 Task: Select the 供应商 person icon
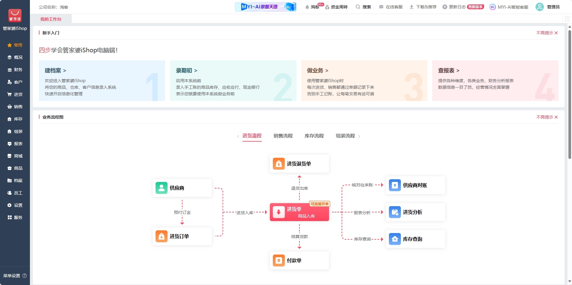click(x=161, y=188)
